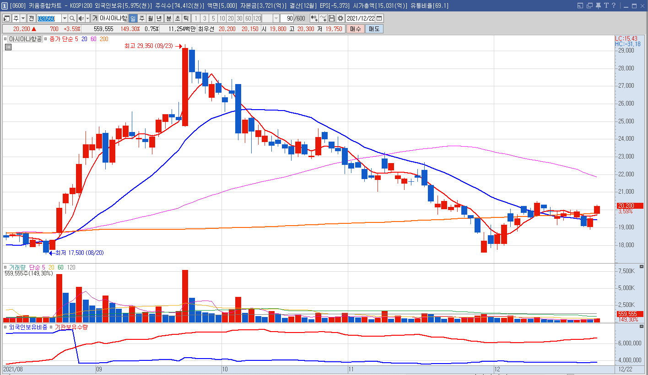The image size is (648, 375).
Task: Click interval preset 3
Action: coord(204,18)
